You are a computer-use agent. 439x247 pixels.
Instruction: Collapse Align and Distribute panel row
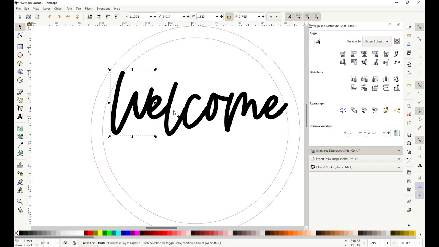[x=356, y=151]
